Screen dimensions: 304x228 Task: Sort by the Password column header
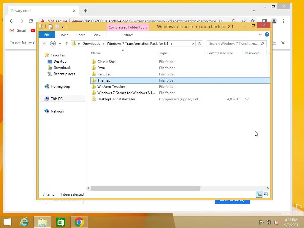[254, 53]
